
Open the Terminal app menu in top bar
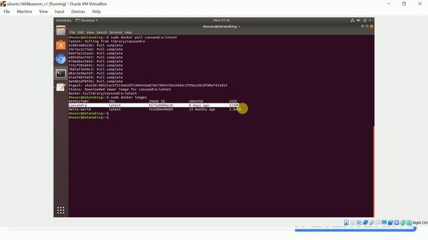coord(86,21)
